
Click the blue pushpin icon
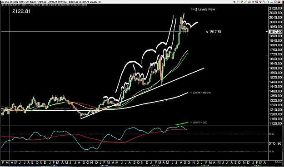click(x=268, y=2)
